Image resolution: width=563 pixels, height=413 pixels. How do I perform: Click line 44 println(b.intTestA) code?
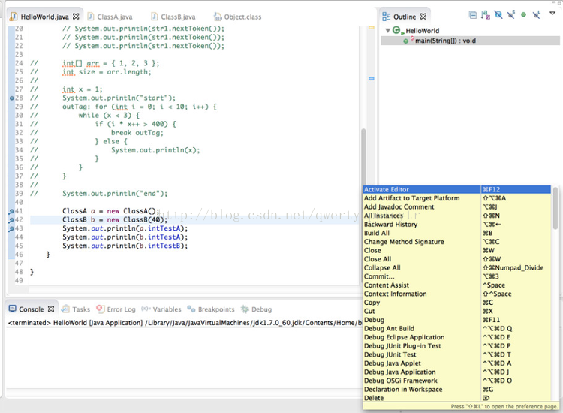coord(125,237)
